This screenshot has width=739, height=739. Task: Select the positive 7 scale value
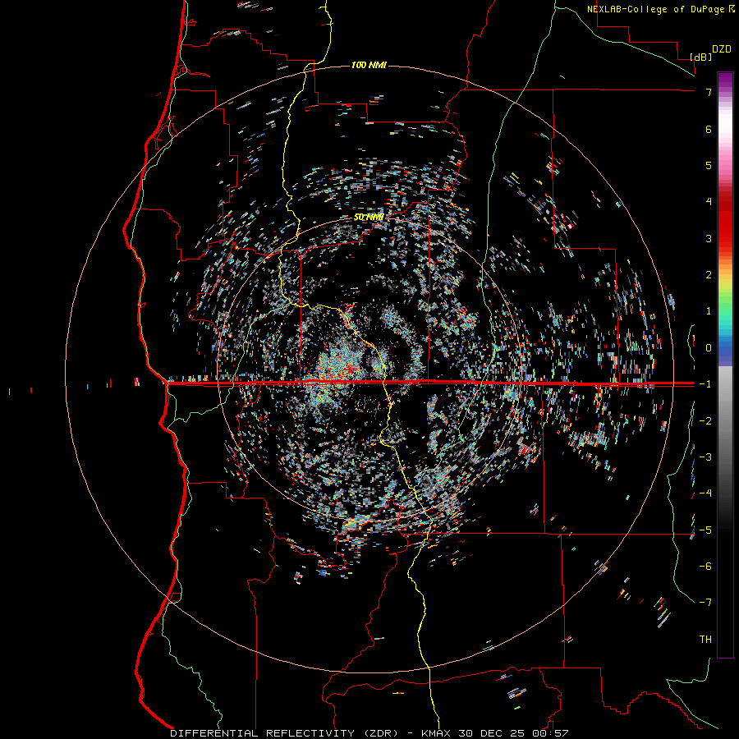tap(709, 92)
